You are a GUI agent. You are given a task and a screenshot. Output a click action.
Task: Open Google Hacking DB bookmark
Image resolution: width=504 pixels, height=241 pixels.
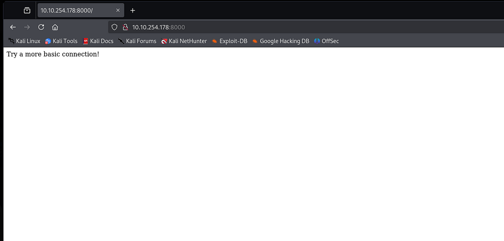(281, 41)
